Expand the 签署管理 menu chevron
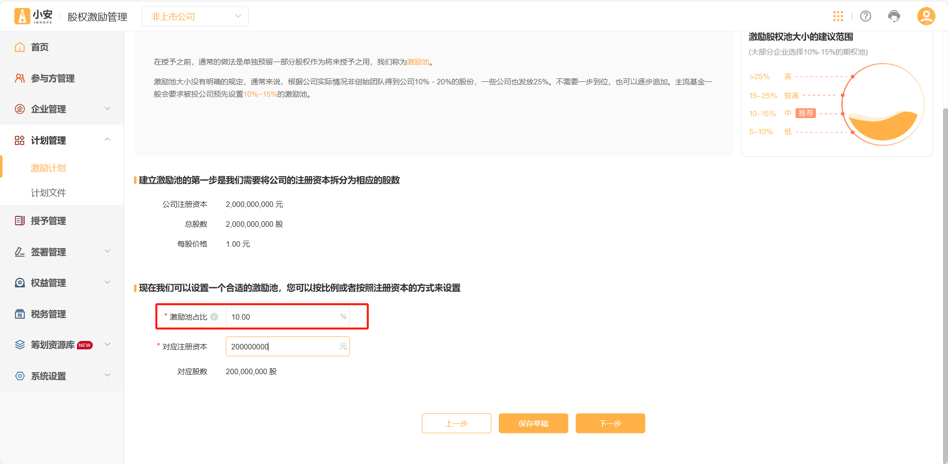 click(x=107, y=252)
